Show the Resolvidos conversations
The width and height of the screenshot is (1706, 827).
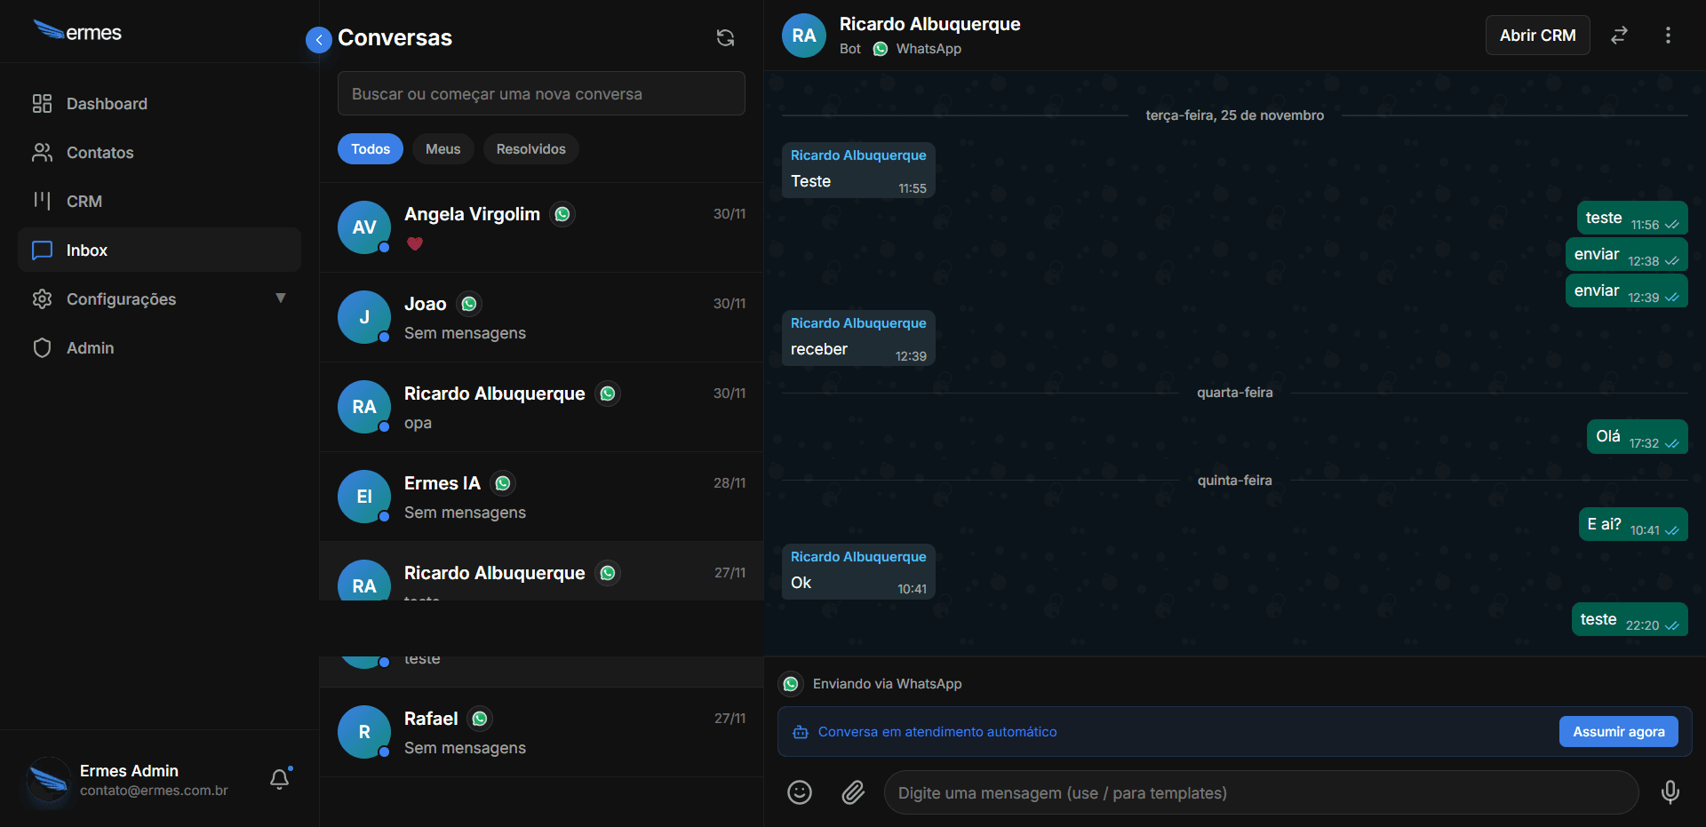coord(530,149)
